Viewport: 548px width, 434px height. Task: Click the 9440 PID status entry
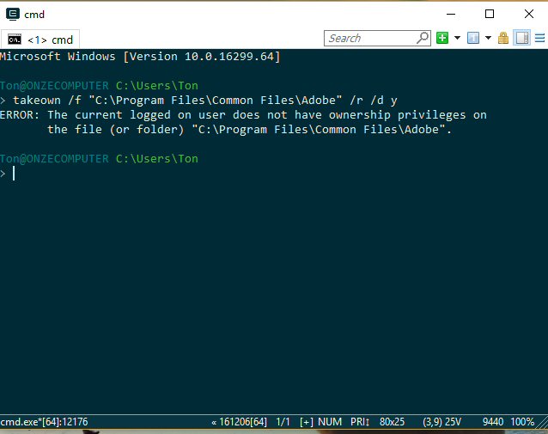[x=493, y=422]
